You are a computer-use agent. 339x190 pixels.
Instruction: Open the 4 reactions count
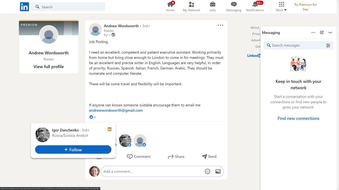94,117
